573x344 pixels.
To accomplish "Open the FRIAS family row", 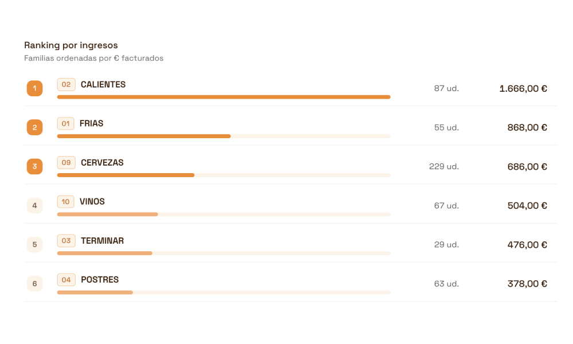I will coord(291,128).
